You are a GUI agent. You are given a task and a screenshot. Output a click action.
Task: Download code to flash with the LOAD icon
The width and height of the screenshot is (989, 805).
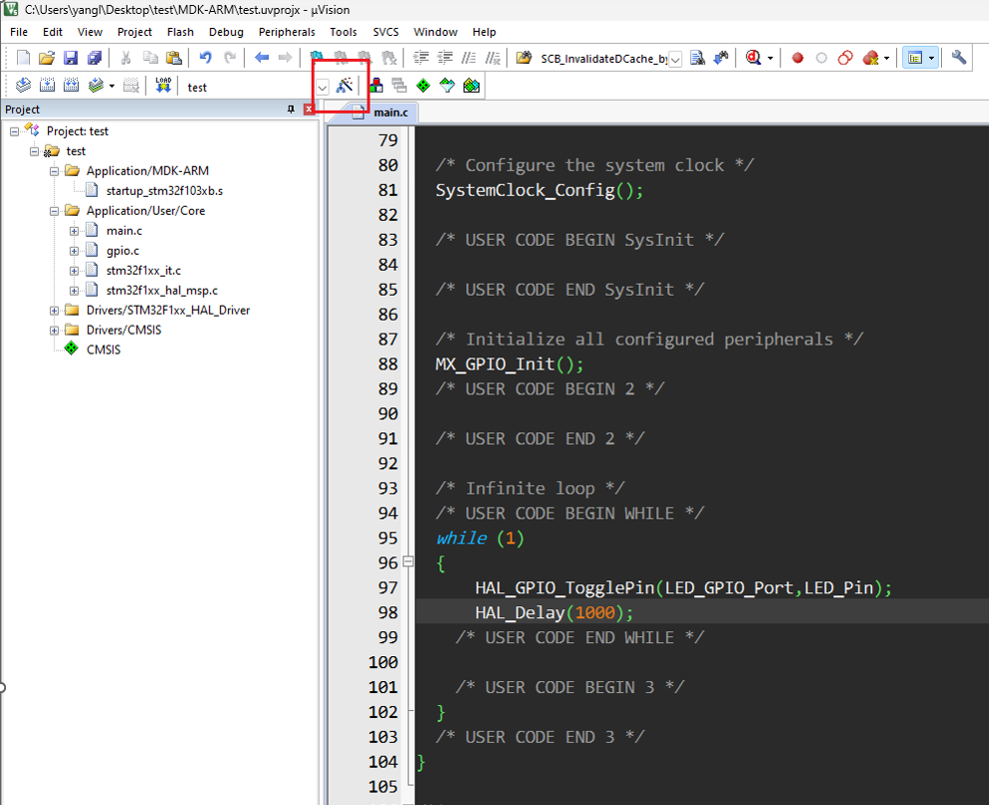coord(164,86)
